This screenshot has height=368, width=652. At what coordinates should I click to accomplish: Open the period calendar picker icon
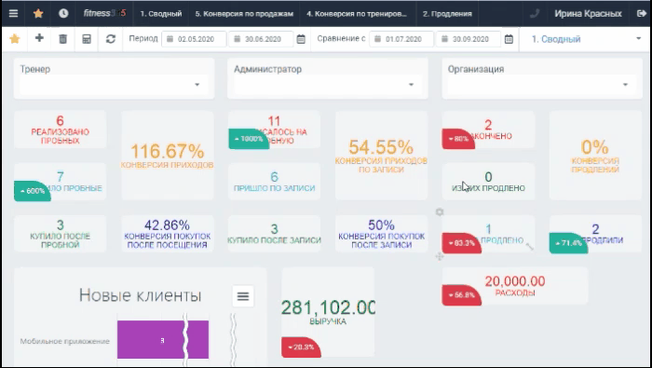pyautogui.click(x=301, y=39)
